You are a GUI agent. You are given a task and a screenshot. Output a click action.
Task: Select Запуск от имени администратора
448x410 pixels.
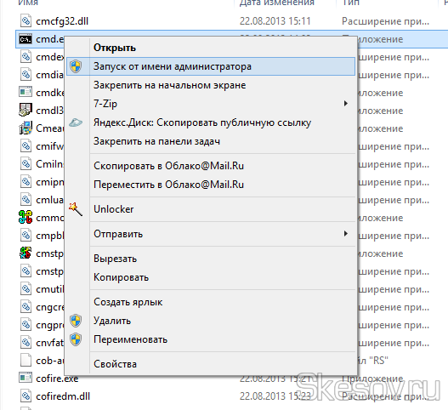point(211,66)
